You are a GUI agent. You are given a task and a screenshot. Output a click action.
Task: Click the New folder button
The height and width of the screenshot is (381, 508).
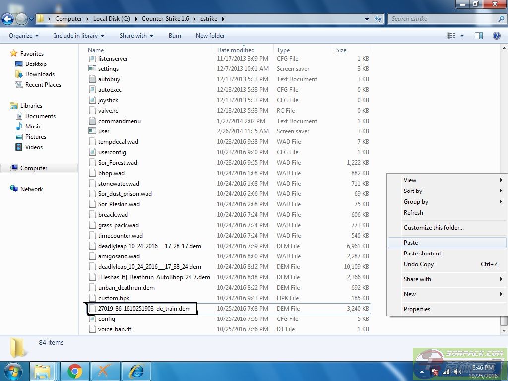click(x=210, y=36)
